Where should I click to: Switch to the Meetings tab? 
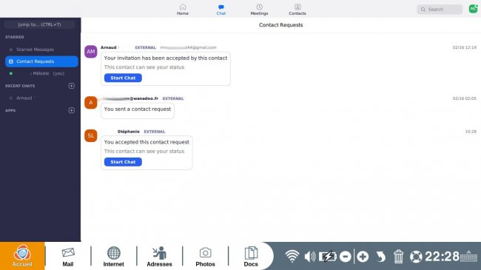[259, 9]
